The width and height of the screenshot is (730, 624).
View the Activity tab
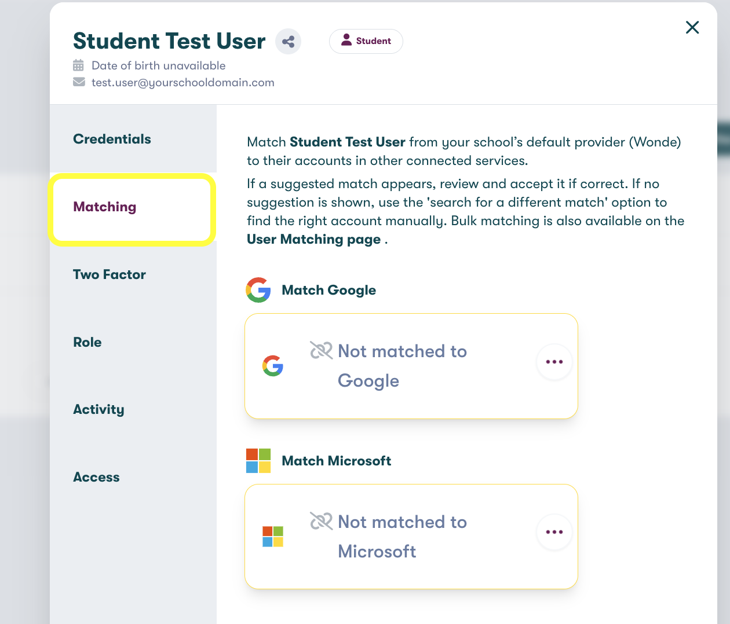[98, 410]
